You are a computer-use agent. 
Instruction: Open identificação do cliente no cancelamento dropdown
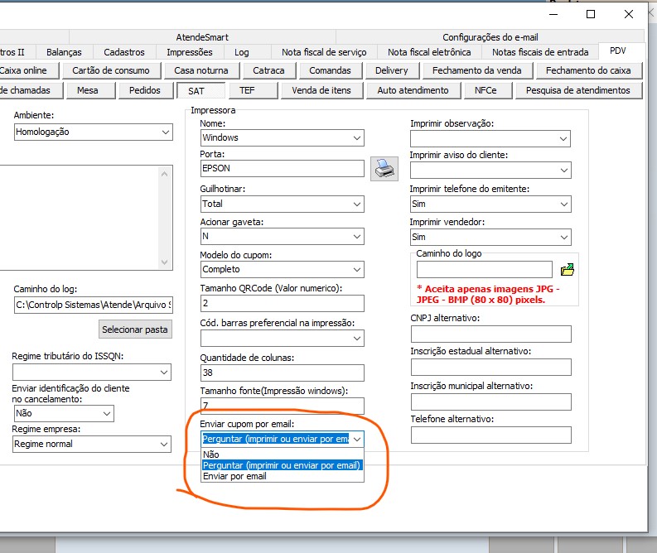coord(64,414)
